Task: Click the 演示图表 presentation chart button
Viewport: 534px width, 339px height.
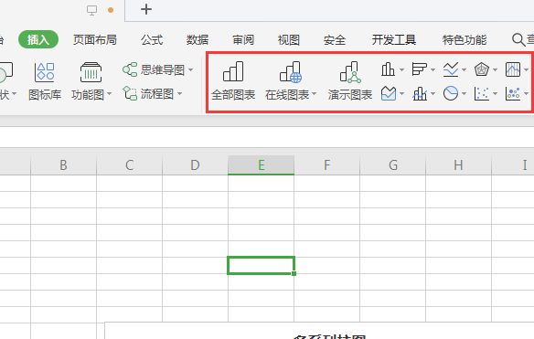Action: (350, 81)
